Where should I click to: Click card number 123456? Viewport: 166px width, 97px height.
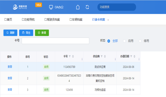coord(69,90)
